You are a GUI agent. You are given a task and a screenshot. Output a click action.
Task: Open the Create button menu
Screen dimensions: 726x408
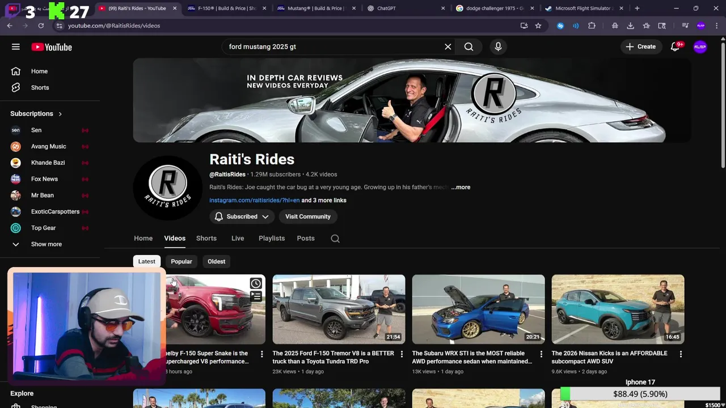click(x=641, y=47)
